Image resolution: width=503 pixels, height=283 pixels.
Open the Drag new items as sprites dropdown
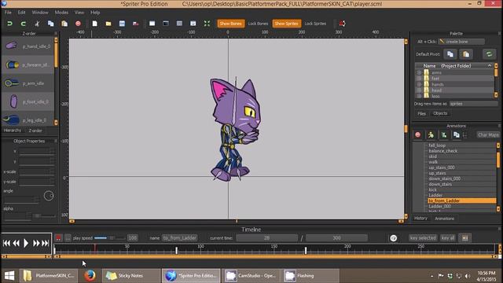coord(473,104)
